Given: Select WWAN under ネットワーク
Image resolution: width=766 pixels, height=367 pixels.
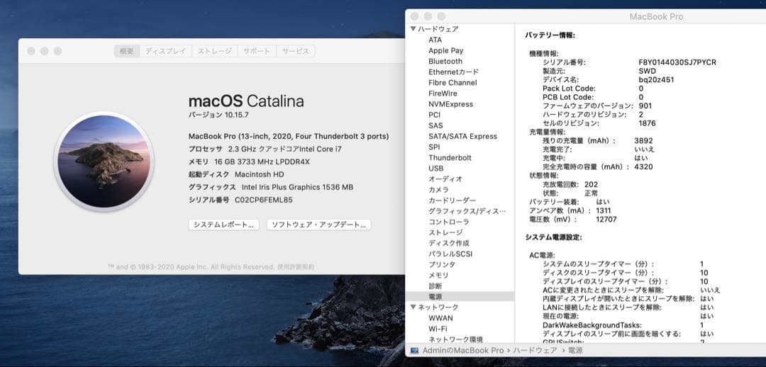Looking at the screenshot, I should pyautogui.click(x=440, y=317).
